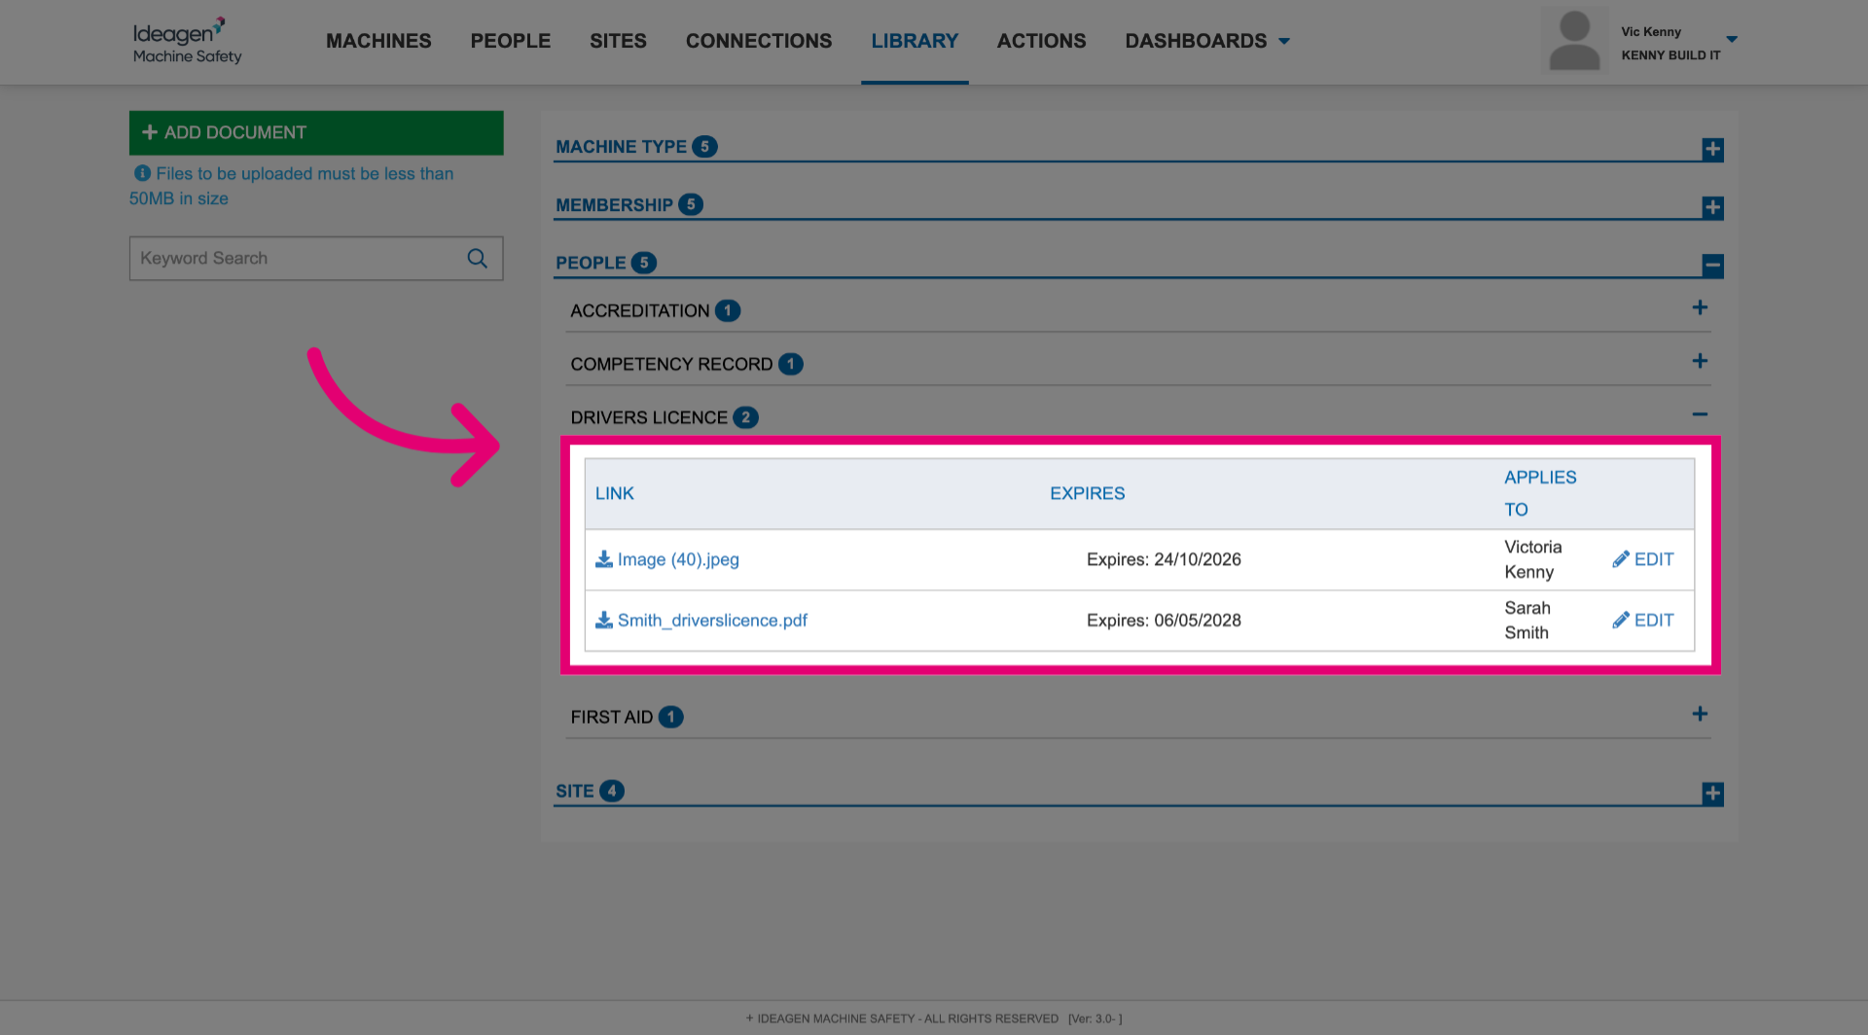Click pencil icon in Sarah Smith row
Viewport: 1868px width, 1035px height.
1621,620
